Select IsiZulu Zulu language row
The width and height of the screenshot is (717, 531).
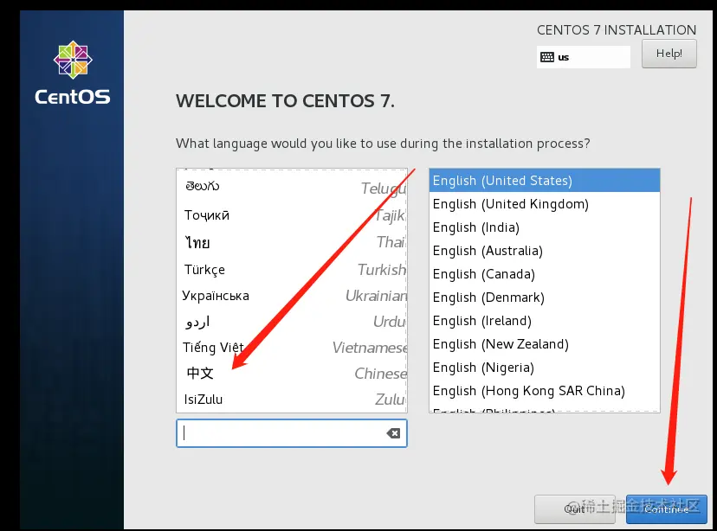click(x=292, y=400)
